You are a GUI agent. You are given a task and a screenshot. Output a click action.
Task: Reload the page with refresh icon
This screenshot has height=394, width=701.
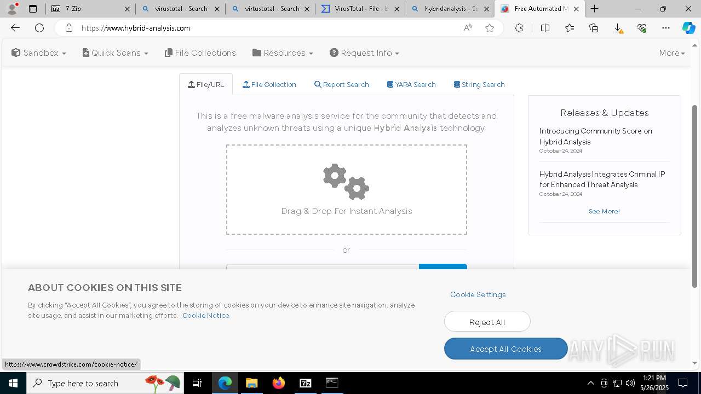[39, 28]
